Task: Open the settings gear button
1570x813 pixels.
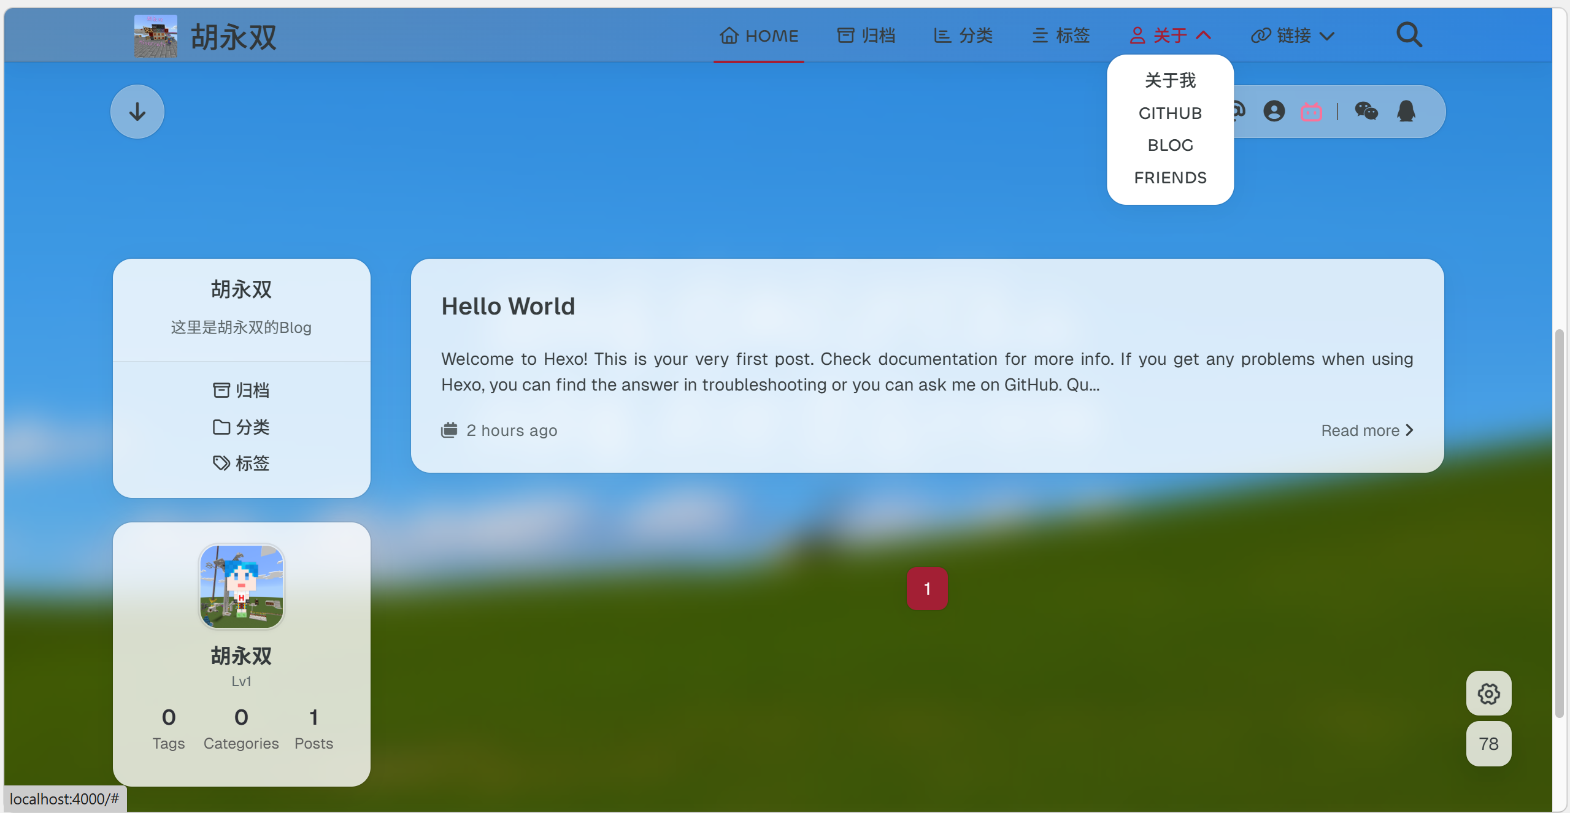Action: 1488,693
